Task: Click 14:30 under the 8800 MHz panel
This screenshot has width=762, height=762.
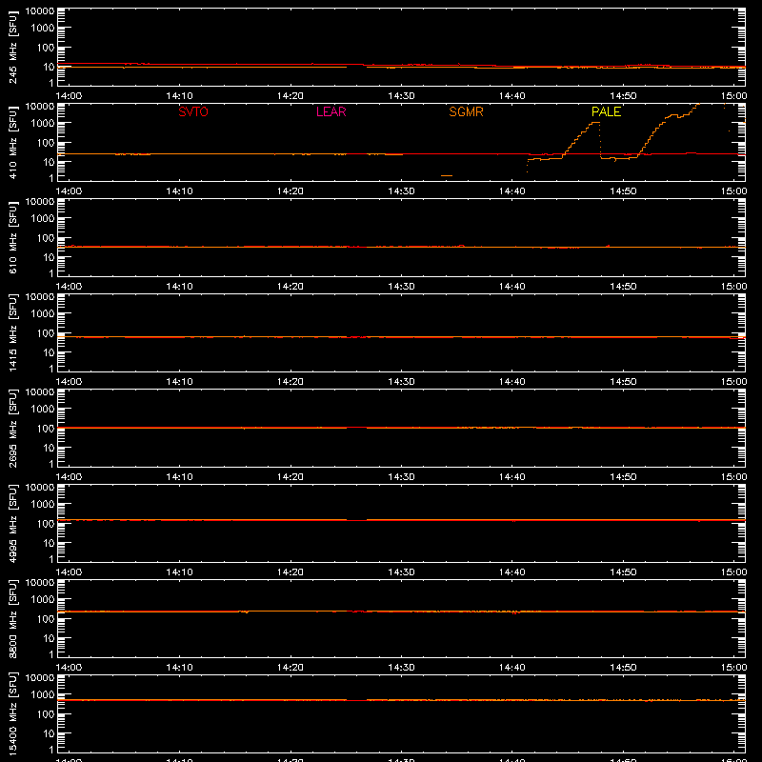Action: 401,668
